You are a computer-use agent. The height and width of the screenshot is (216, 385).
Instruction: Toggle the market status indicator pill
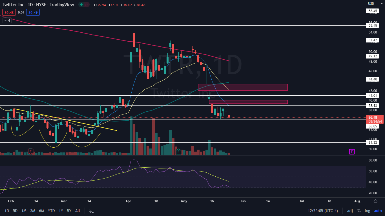coord(83,4)
